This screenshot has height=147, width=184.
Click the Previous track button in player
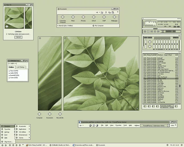pos(145,31)
